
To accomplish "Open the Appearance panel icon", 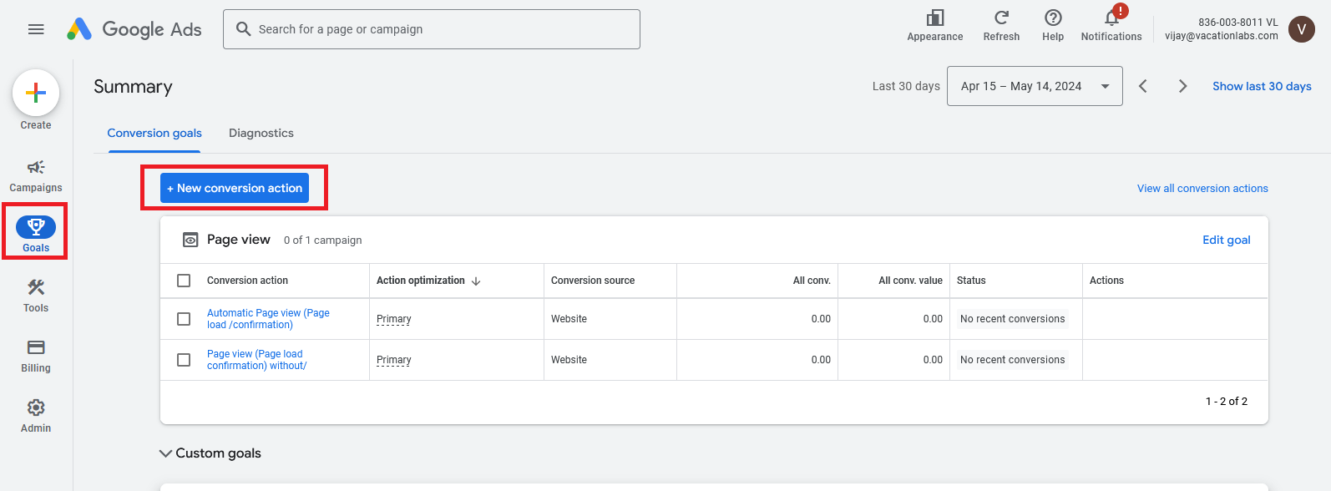I will pyautogui.click(x=935, y=18).
